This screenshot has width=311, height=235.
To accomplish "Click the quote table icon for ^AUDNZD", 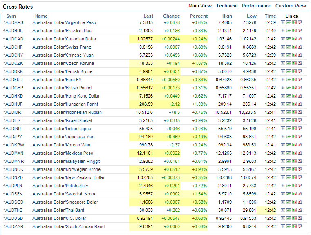I will (283, 177).
